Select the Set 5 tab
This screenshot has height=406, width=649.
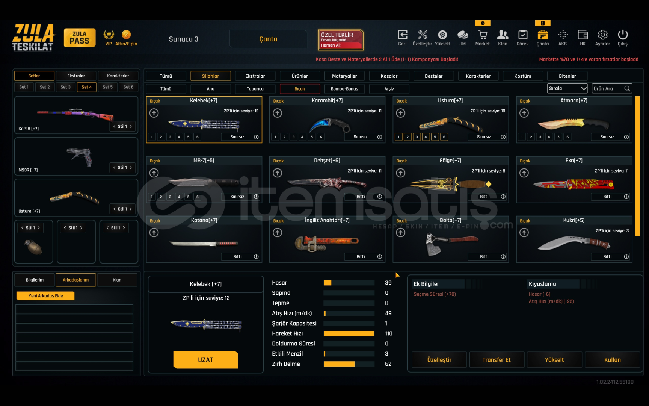coord(108,87)
